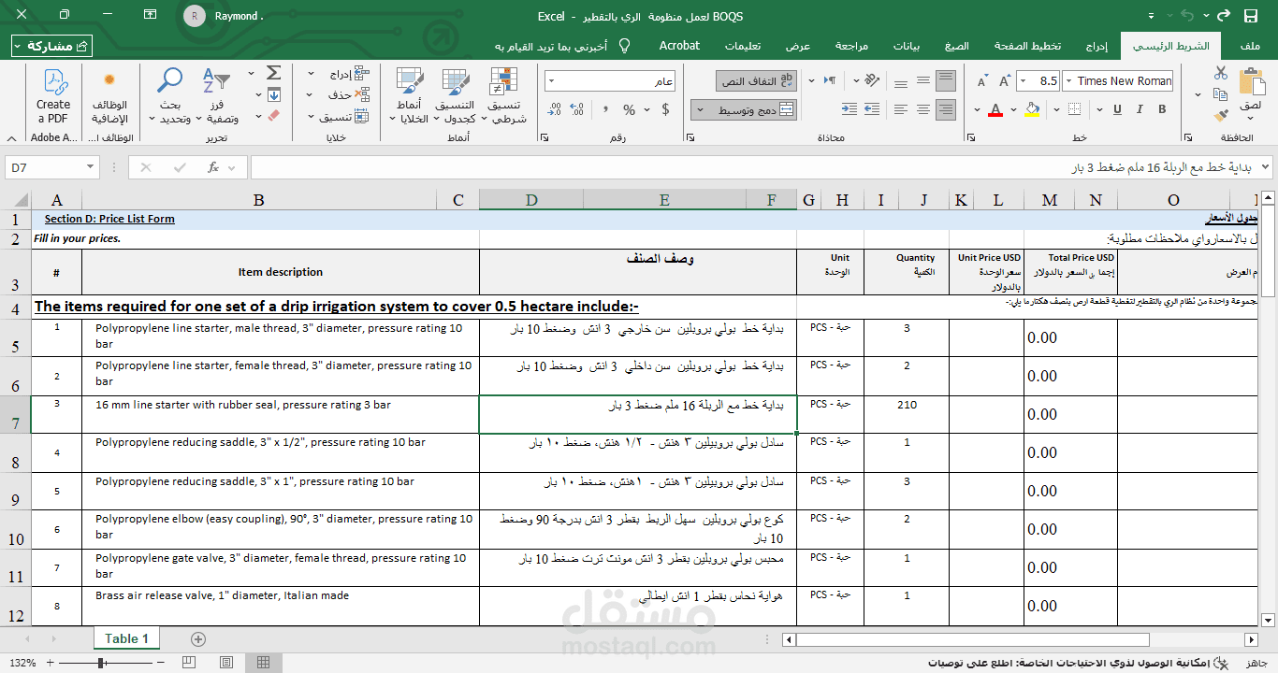Click Increase Decimal icon

point(578,109)
